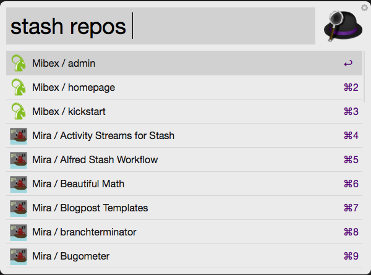Image resolution: width=371 pixels, height=275 pixels.
Task: Click the Alfred bowler hat icon
Action: (x=343, y=27)
